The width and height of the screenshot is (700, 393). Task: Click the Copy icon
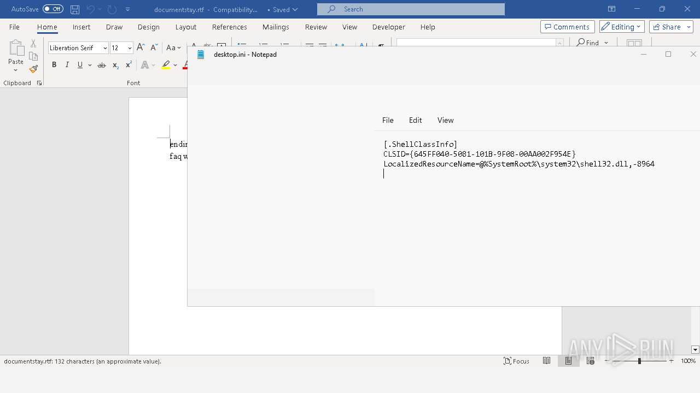(33, 56)
